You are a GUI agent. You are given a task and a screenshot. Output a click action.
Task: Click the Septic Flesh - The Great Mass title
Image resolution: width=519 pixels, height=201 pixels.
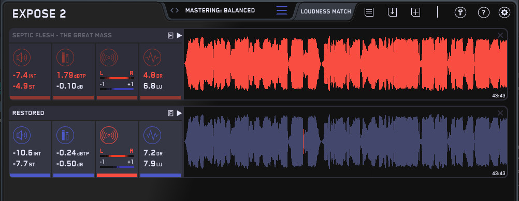click(x=62, y=35)
